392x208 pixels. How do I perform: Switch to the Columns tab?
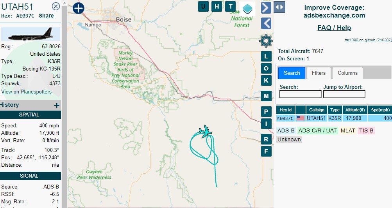coord(347,73)
